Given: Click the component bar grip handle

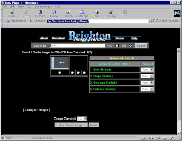Looking at the screenshot, I should pyautogui.click(x=139, y=138).
